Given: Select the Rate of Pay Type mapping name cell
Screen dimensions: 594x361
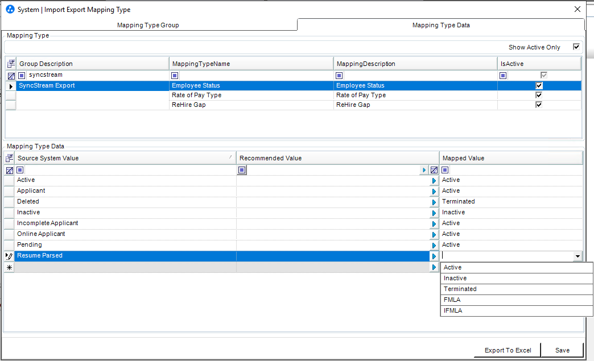Looking at the screenshot, I should (251, 95).
